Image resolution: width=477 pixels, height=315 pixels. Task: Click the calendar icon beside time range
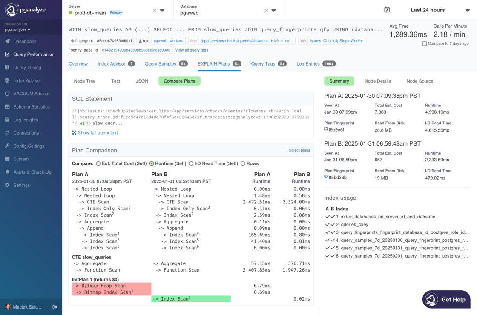click(x=387, y=10)
